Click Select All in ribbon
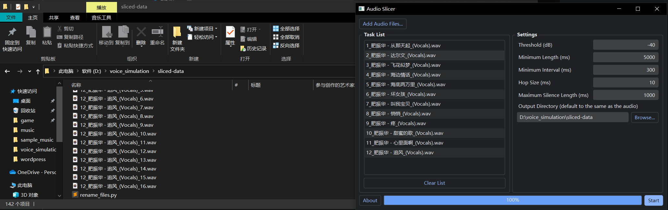This screenshot has height=210, width=668. click(286, 29)
